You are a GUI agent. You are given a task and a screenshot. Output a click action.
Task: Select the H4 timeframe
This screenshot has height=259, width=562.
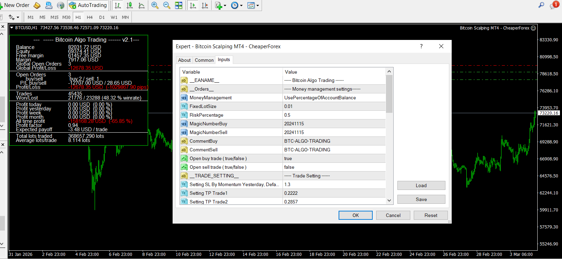90,17
